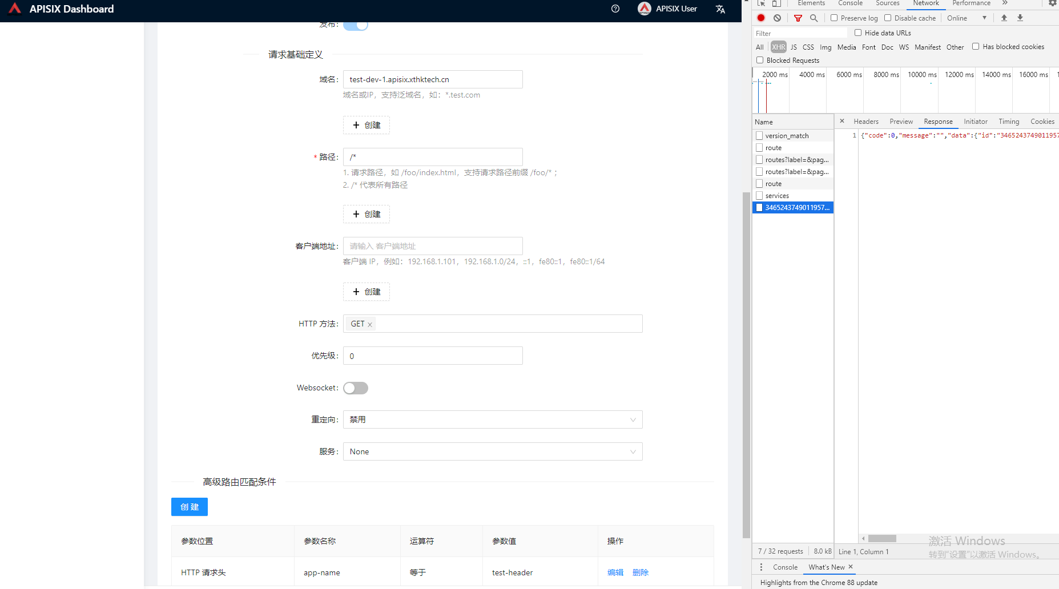Screen dimensions: 1059x589
Task: Open the Online throttling dropdown
Action: tap(967, 18)
